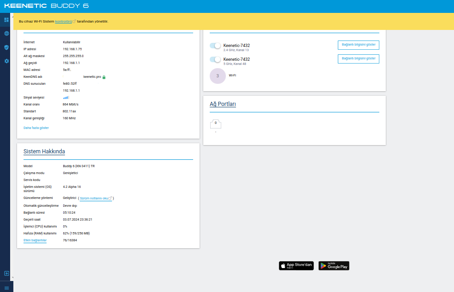Click external link icon after Sürüm notlarını oku

[110, 198]
